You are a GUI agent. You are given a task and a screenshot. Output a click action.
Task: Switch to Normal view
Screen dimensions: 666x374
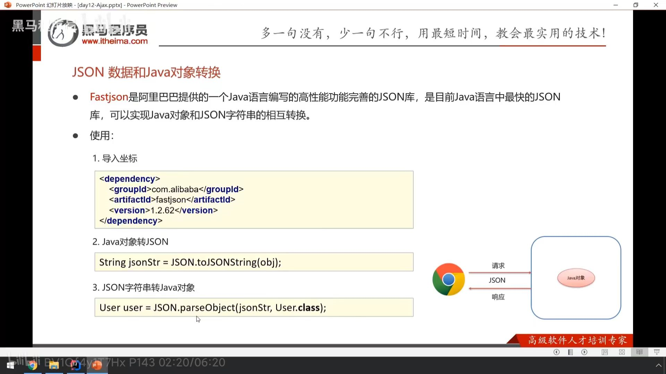pos(605,352)
